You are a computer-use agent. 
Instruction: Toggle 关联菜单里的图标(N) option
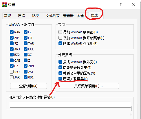(x=60, y=73)
